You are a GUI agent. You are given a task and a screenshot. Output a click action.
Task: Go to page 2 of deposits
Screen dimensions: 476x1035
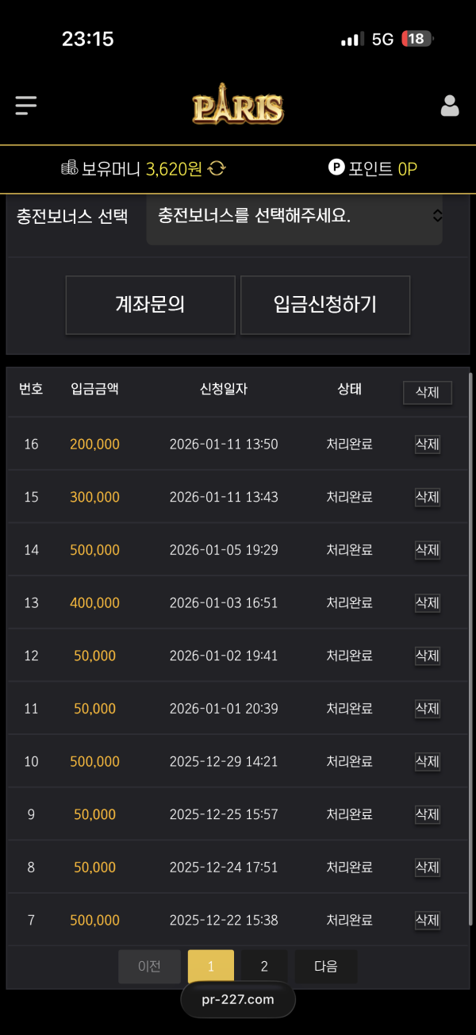coord(264,966)
